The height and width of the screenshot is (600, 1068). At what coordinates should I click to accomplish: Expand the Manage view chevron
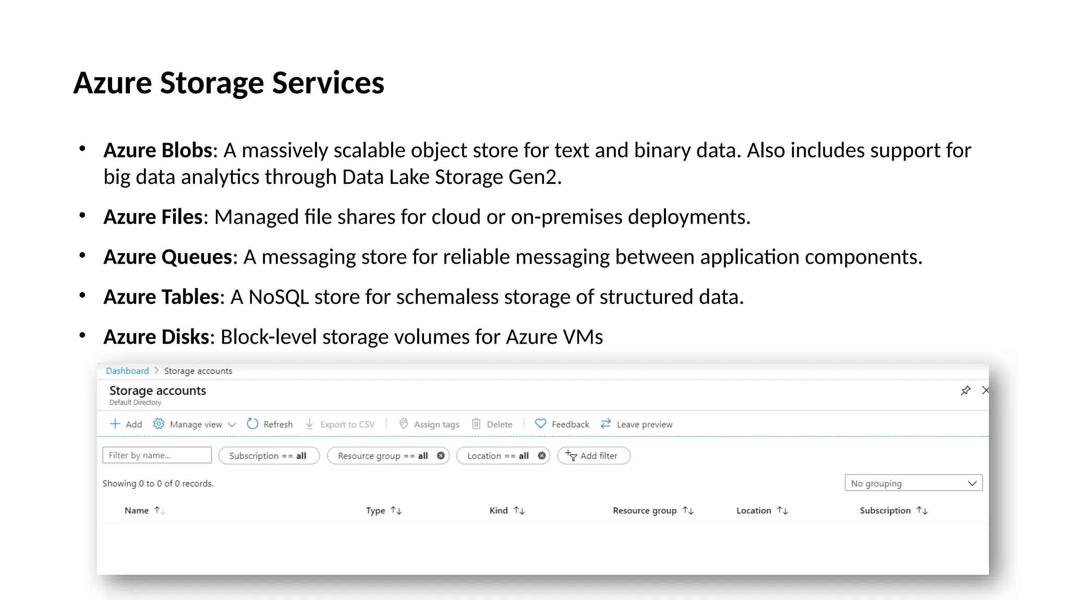232,424
